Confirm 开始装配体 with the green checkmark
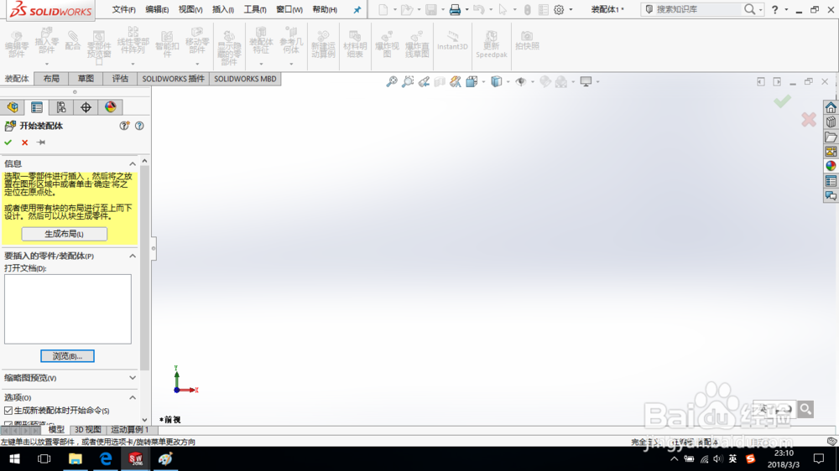 (8, 142)
